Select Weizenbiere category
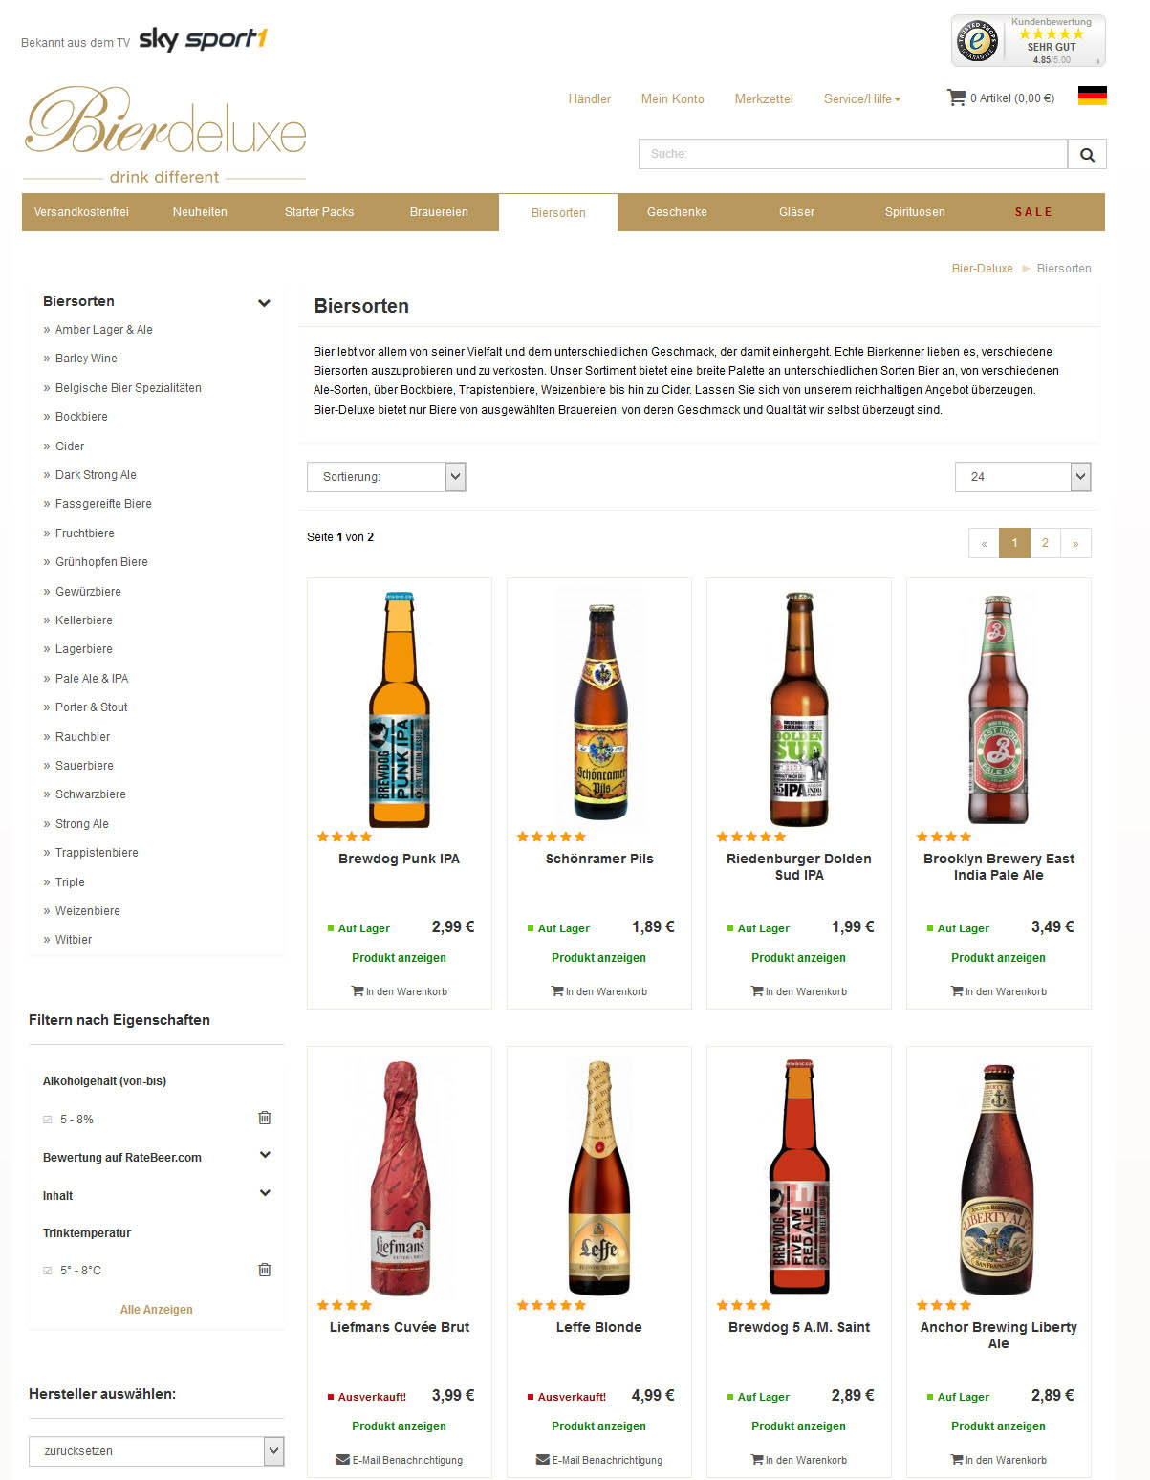Viewport: 1150px width, 1480px height. 88,911
